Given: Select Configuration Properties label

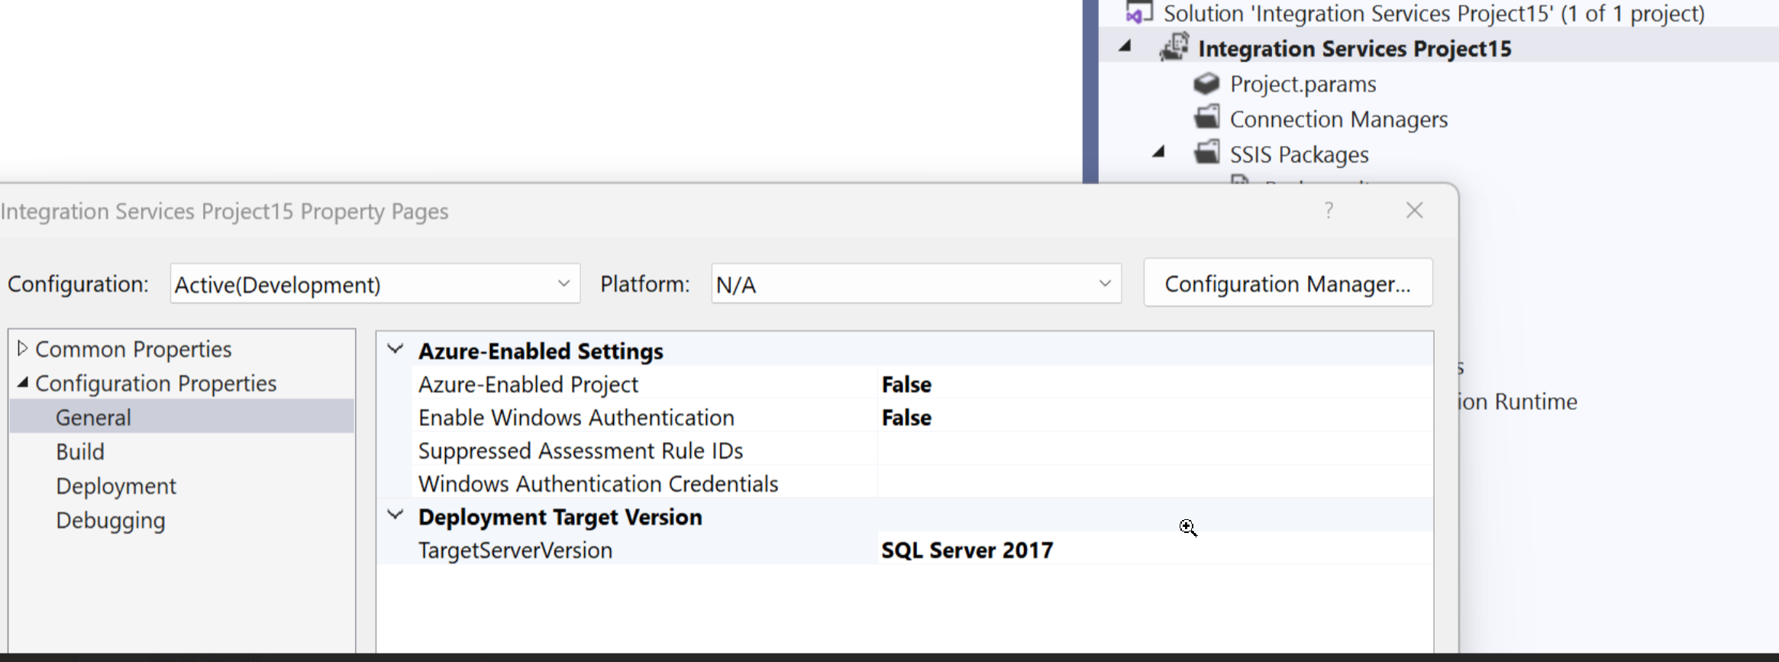Looking at the screenshot, I should click(156, 383).
